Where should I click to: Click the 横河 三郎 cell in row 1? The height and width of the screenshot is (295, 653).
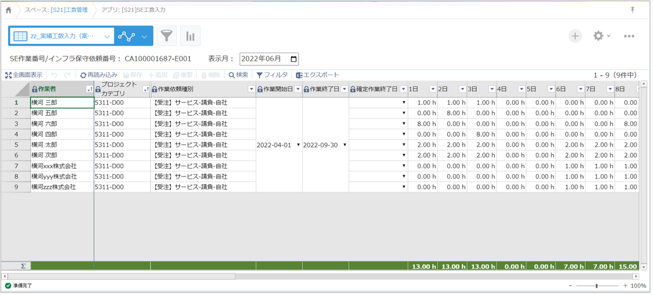point(62,103)
